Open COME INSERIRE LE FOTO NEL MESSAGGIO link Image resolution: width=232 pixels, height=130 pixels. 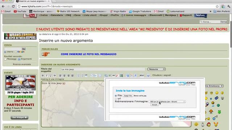[x=88, y=54]
